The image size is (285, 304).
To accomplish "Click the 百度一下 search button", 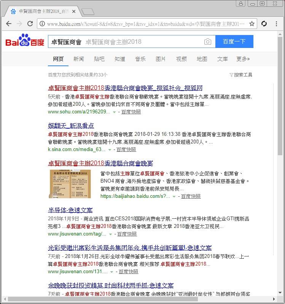I will click(234, 41).
